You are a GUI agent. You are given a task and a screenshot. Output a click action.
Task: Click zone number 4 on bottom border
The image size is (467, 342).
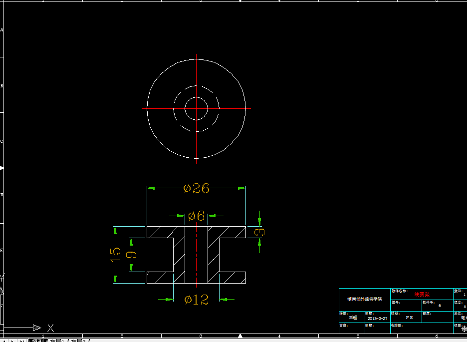pos(279,336)
